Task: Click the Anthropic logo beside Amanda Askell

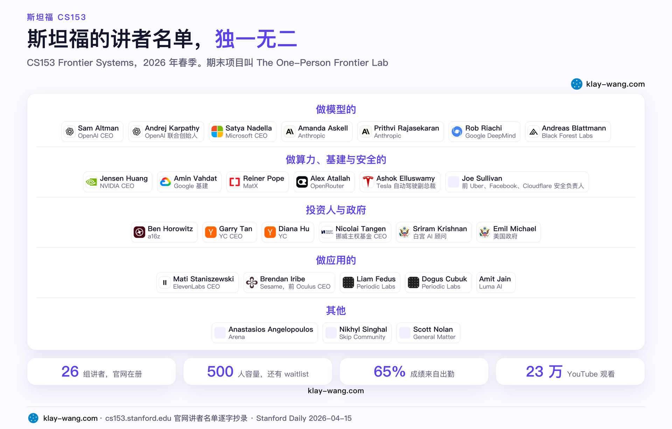Action: tap(290, 132)
